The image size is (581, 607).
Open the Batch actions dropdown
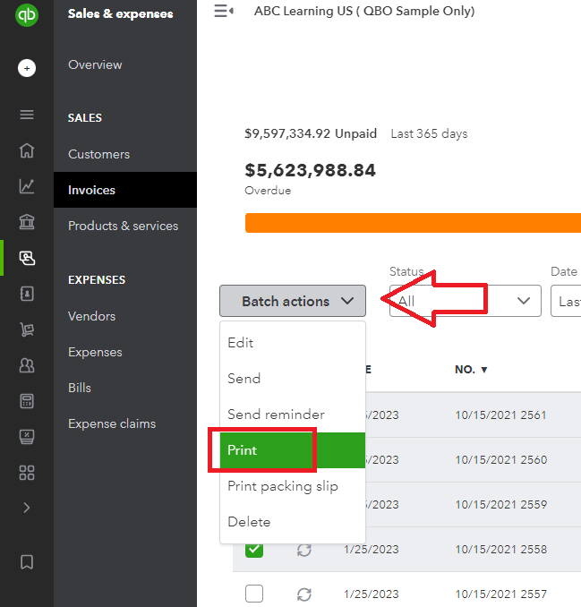(293, 301)
